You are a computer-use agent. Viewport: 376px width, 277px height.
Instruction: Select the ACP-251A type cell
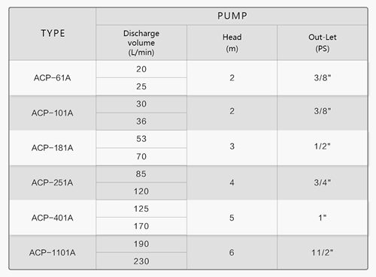[x=53, y=182]
